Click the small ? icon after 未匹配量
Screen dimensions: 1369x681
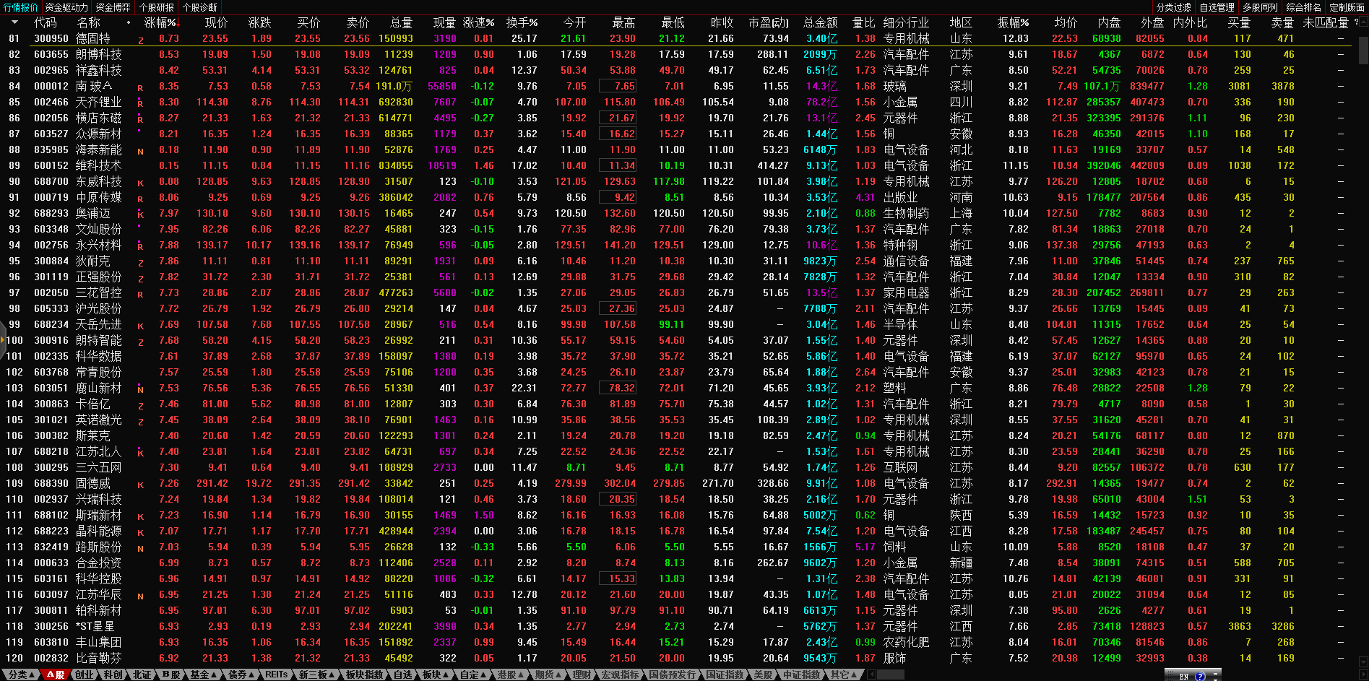click(x=1355, y=22)
